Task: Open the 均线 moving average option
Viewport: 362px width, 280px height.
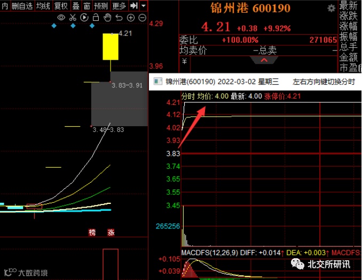Action: [43, 5]
